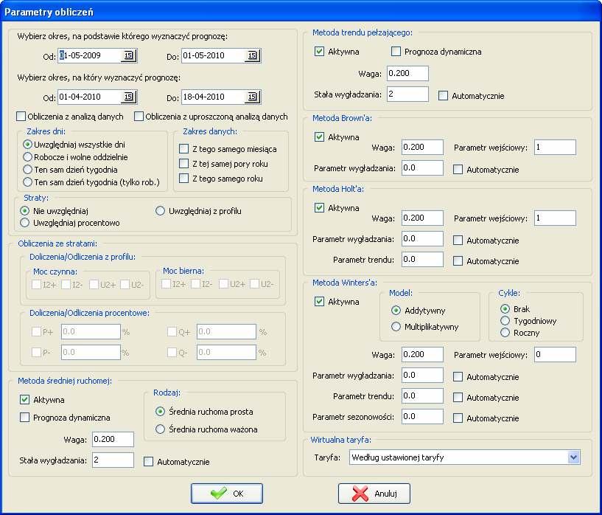Open calendar for base period start date 01-05-2009
602x515 pixels.
[x=129, y=56]
